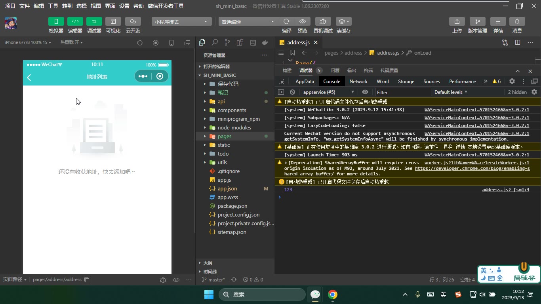
Task: Open the visualization (可视化) tool
Action: (113, 21)
